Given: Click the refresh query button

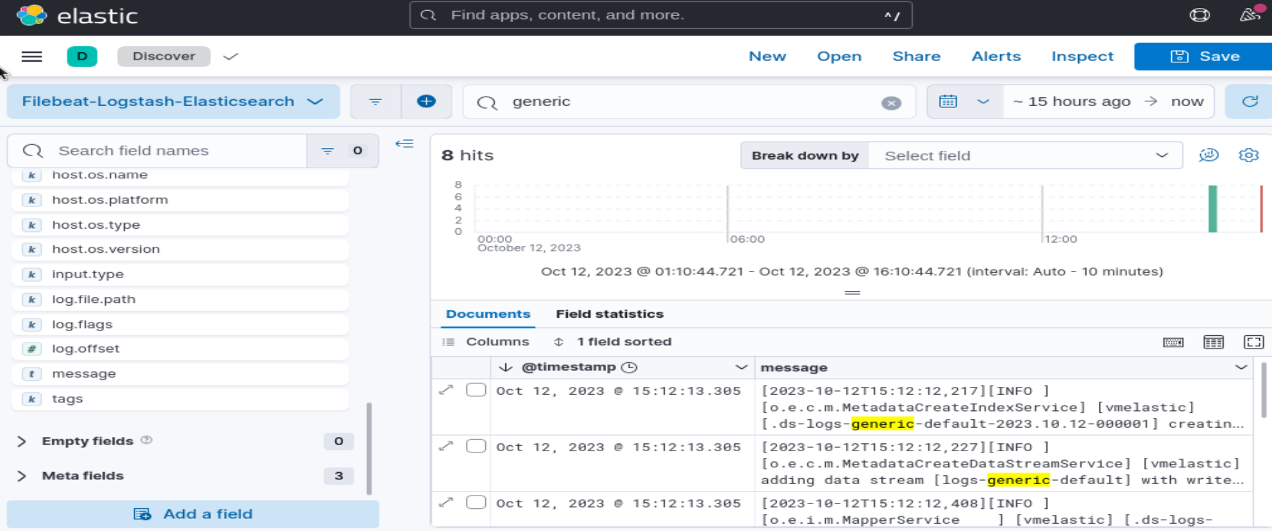Looking at the screenshot, I should 1249,101.
